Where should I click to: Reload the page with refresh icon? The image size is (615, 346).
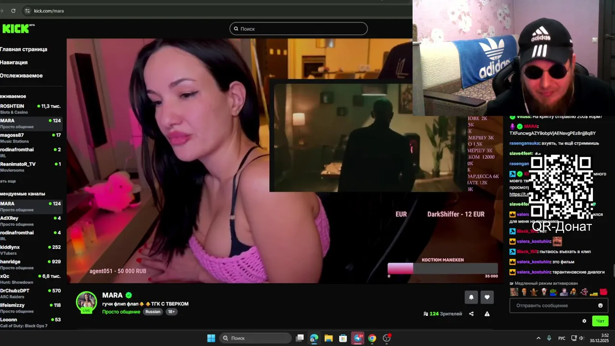(13, 11)
